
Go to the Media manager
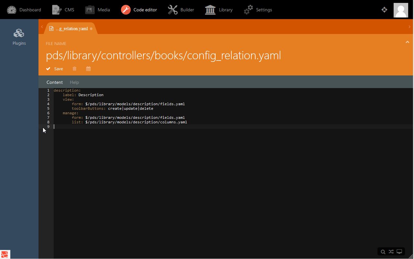click(x=98, y=10)
